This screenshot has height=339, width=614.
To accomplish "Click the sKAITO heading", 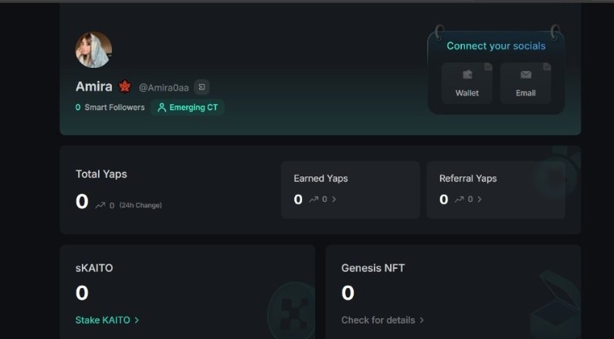I will (94, 268).
